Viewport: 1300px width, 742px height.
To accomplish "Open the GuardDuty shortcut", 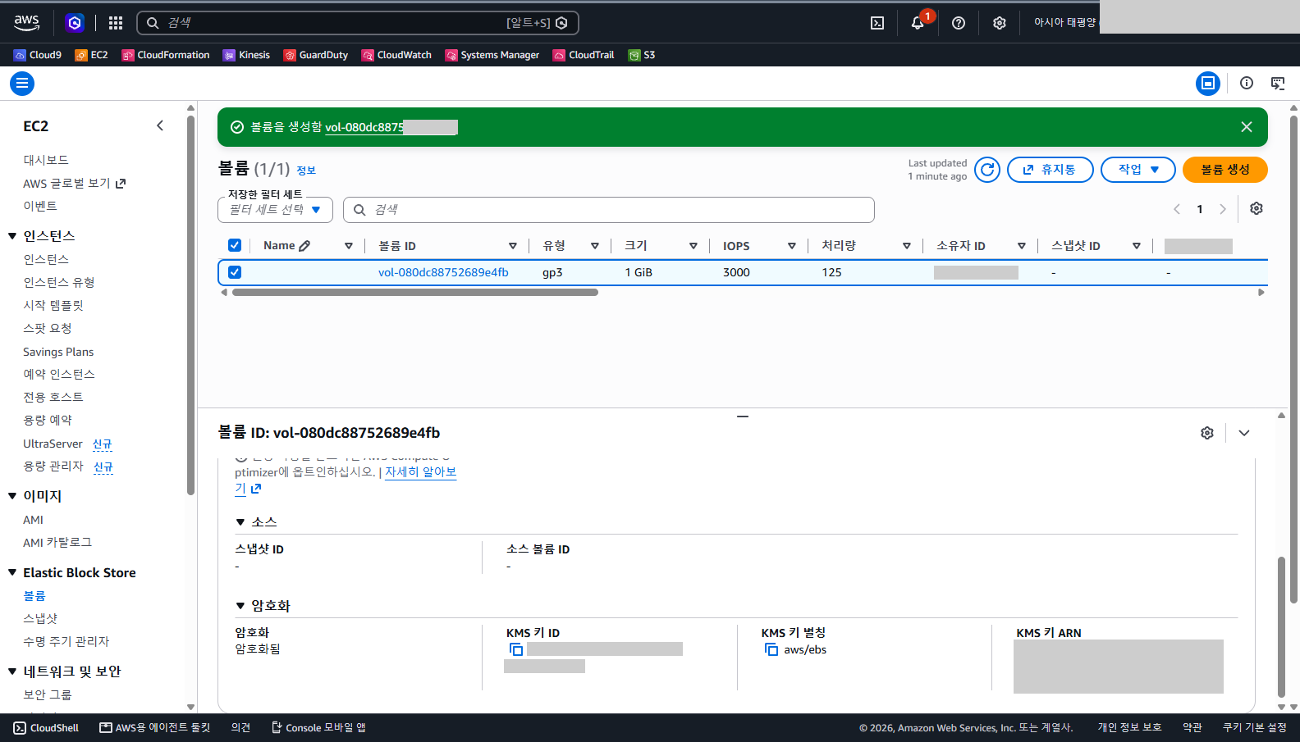I will pyautogui.click(x=316, y=55).
